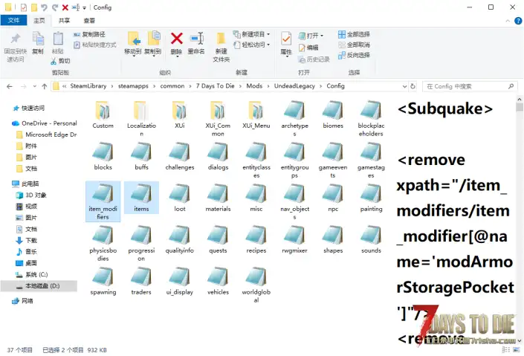Select the item_modifiers file icon
The height and width of the screenshot is (356, 524).
pyautogui.click(x=103, y=193)
